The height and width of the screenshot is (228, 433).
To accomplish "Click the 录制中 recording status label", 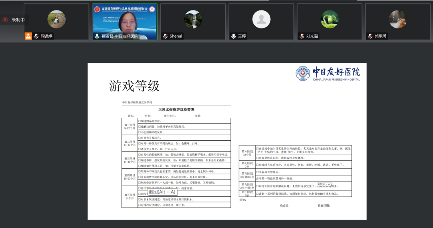I will pos(18,20).
